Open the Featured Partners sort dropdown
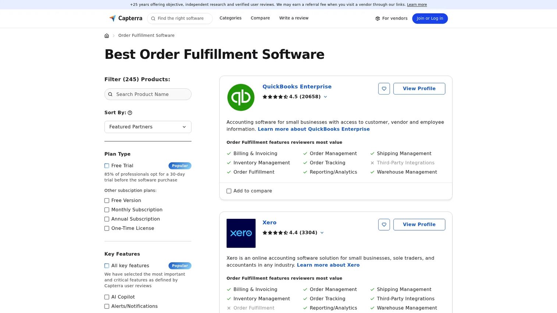 click(x=148, y=127)
